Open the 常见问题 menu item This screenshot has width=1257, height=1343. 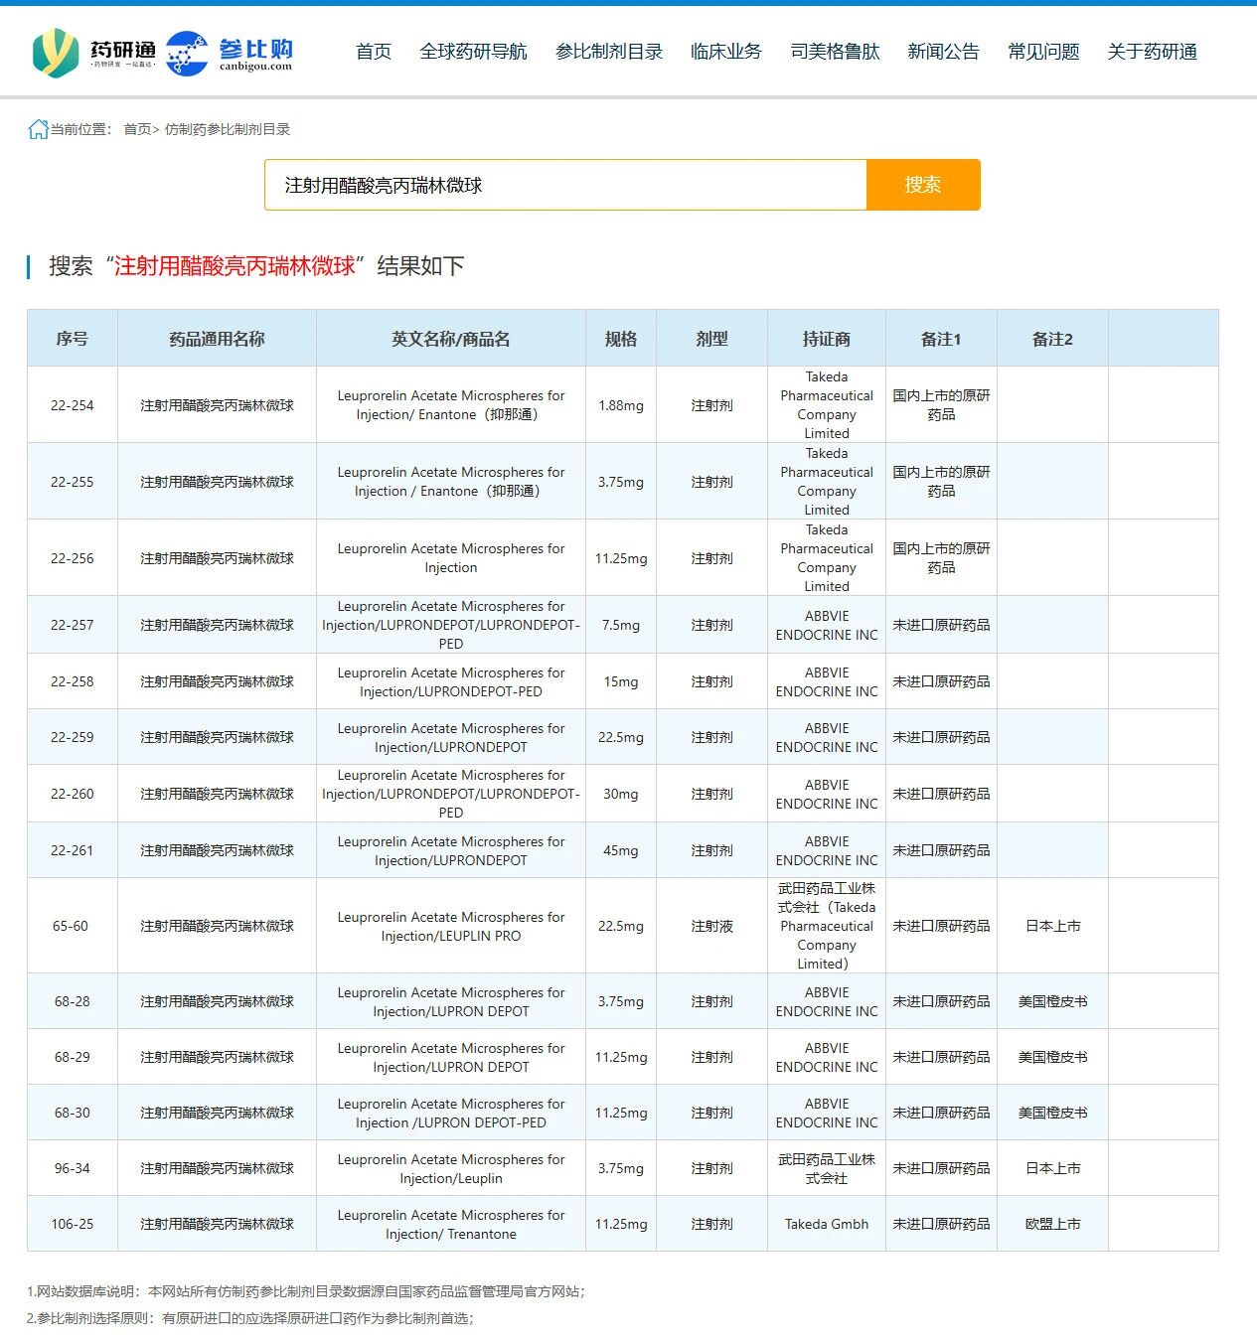(x=1043, y=52)
